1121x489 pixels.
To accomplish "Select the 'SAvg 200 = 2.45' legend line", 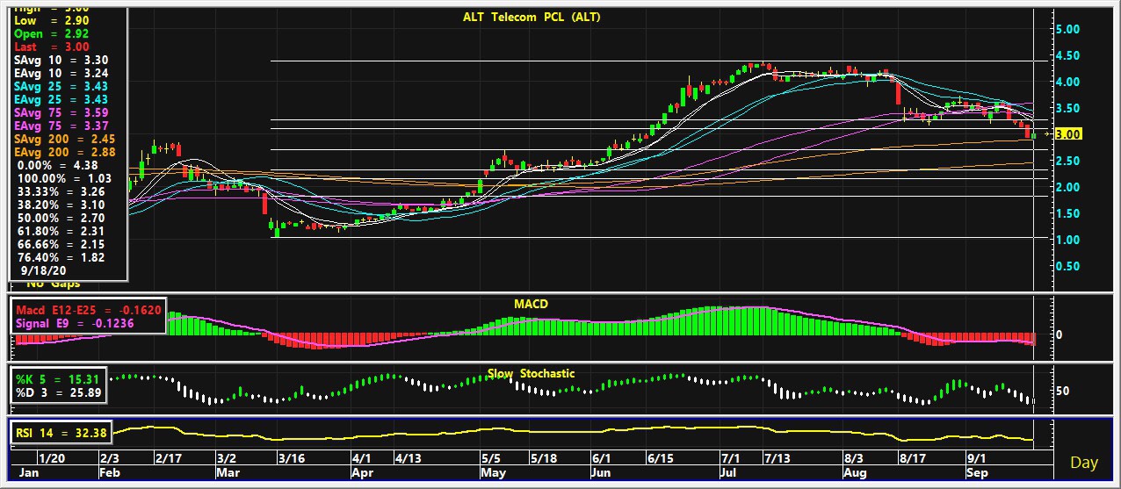I will 65,139.
